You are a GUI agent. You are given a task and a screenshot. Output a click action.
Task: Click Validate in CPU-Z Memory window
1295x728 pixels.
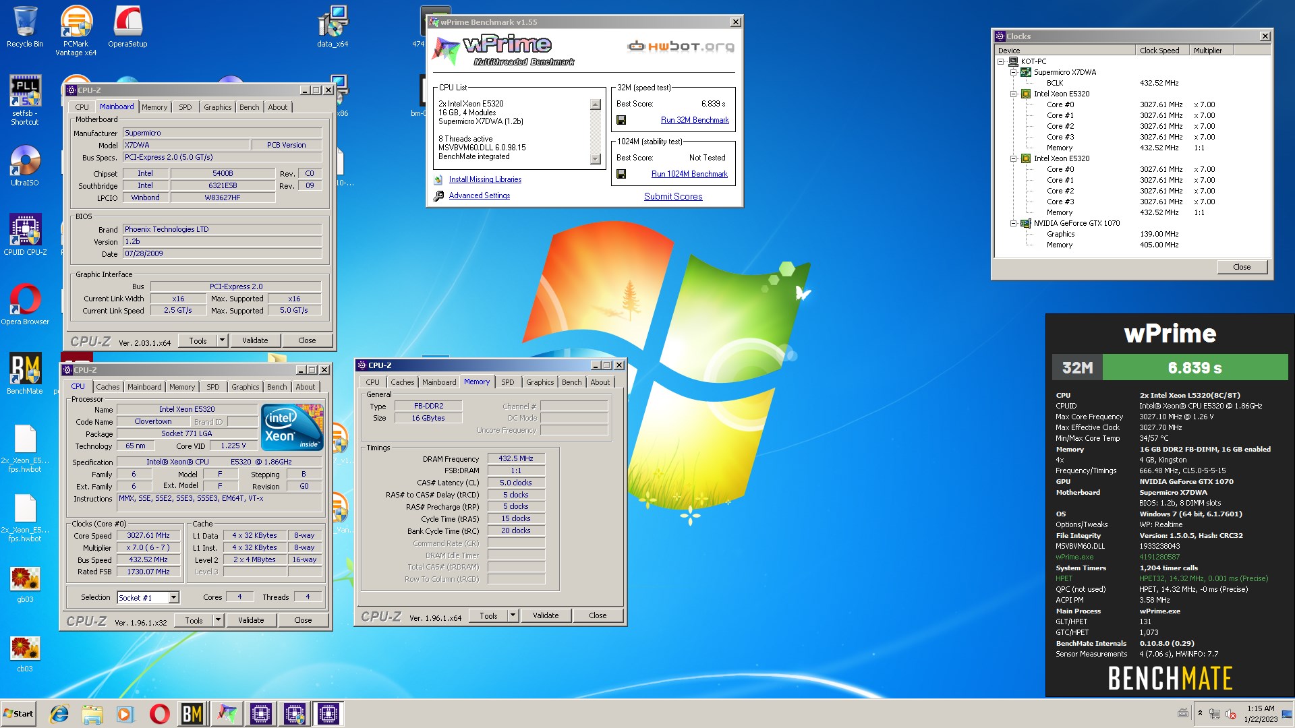pos(546,615)
